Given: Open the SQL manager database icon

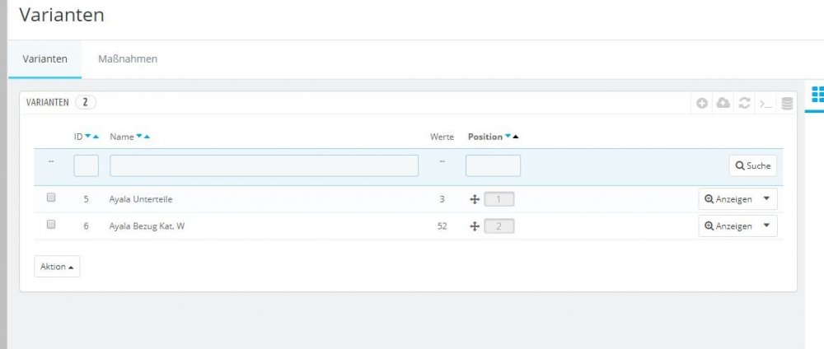Looking at the screenshot, I should 787,104.
